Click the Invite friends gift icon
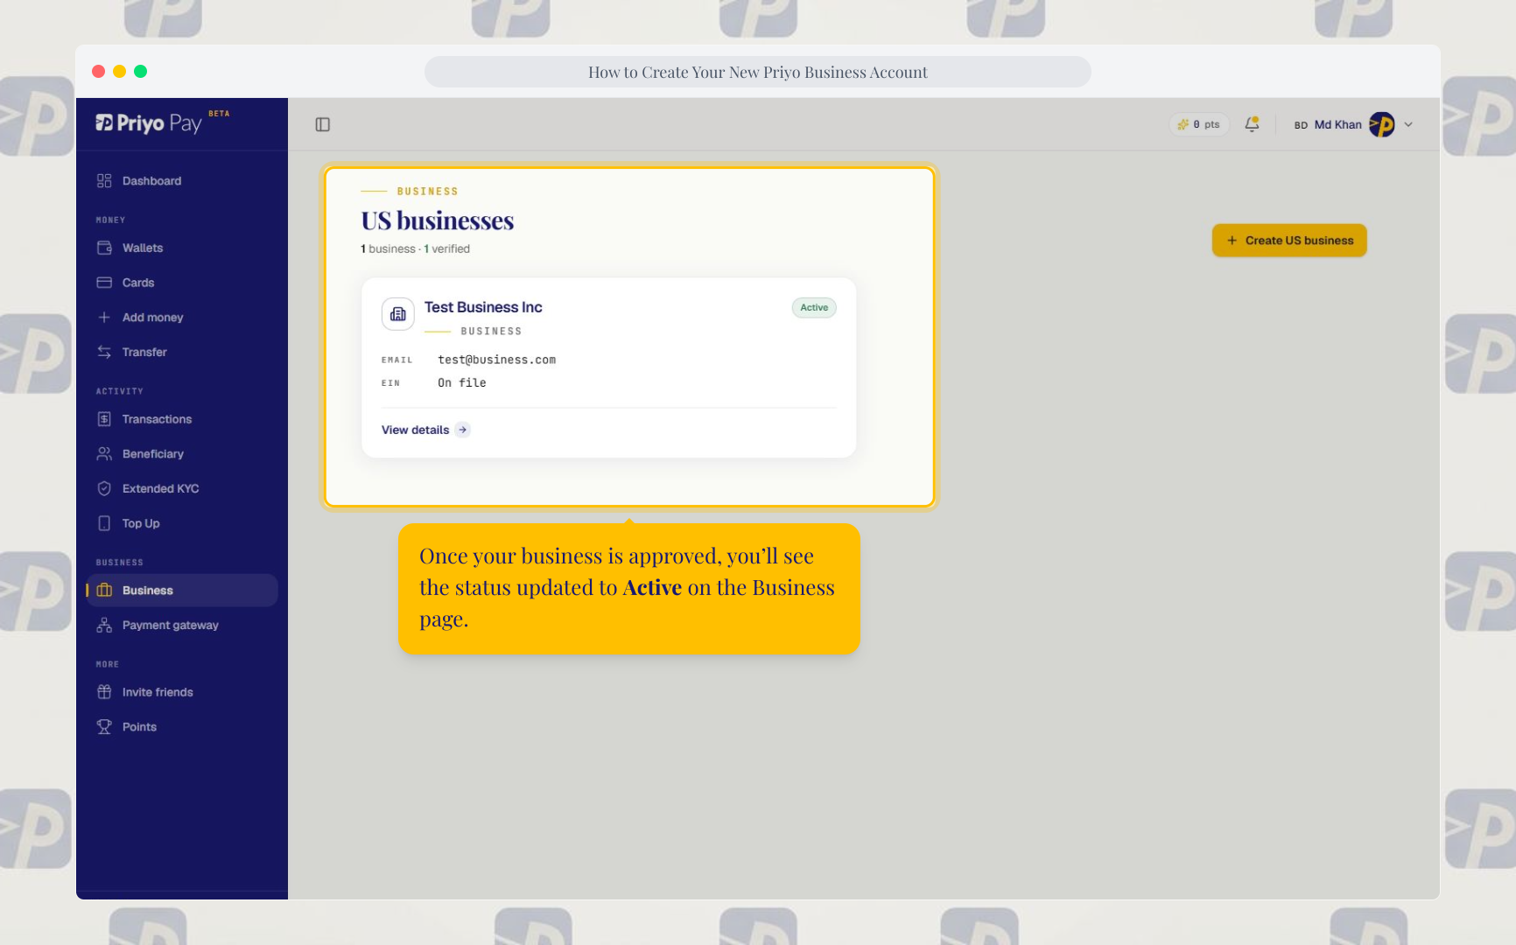This screenshot has width=1516, height=945. [x=104, y=692]
